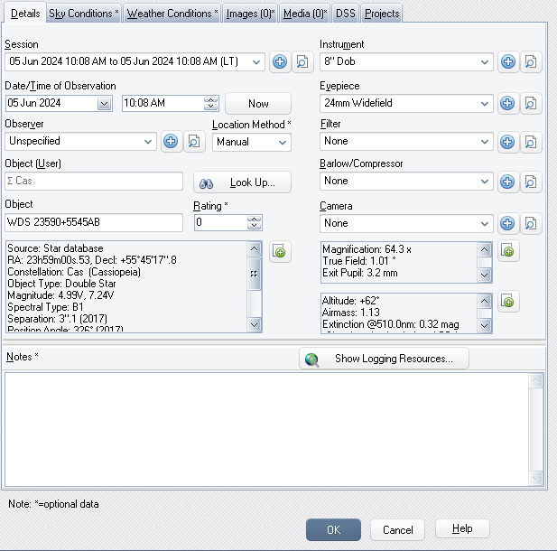
Task: Expand the Eyepiece dropdown list
Action: click(485, 103)
